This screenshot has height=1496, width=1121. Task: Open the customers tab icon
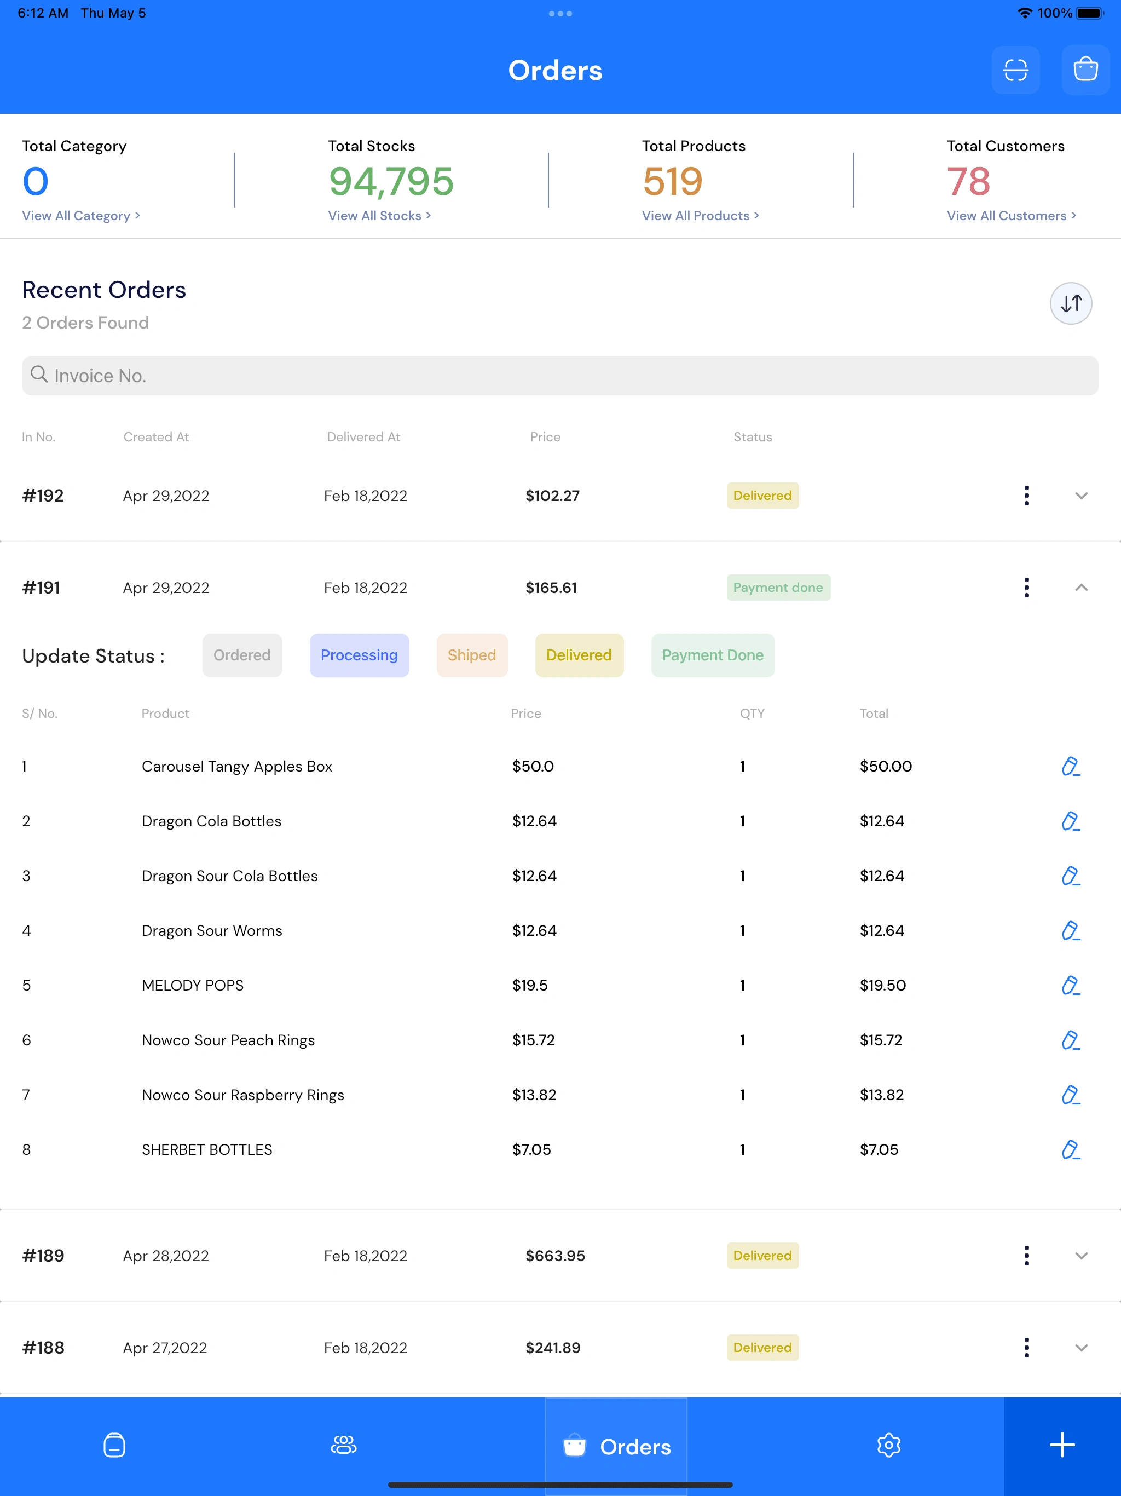(x=343, y=1445)
